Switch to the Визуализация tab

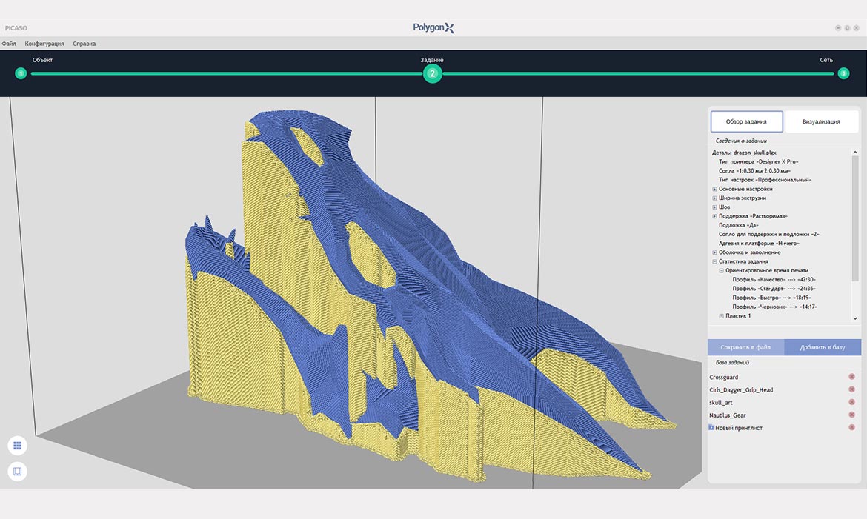pyautogui.click(x=821, y=121)
